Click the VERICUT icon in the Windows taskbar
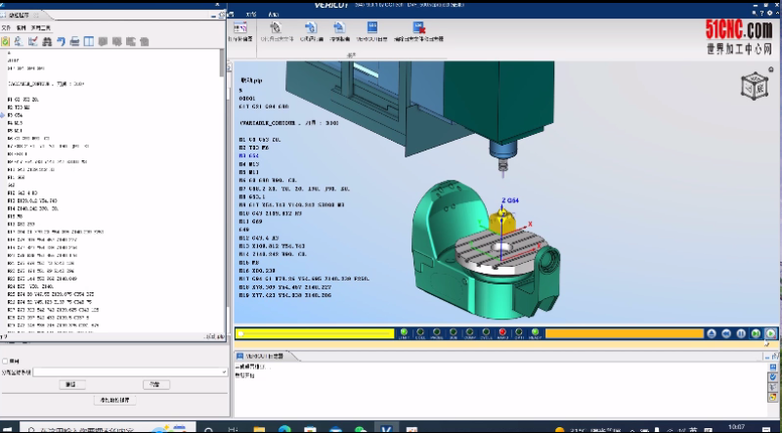This screenshot has height=433, width=782. (x=387, y=427)
